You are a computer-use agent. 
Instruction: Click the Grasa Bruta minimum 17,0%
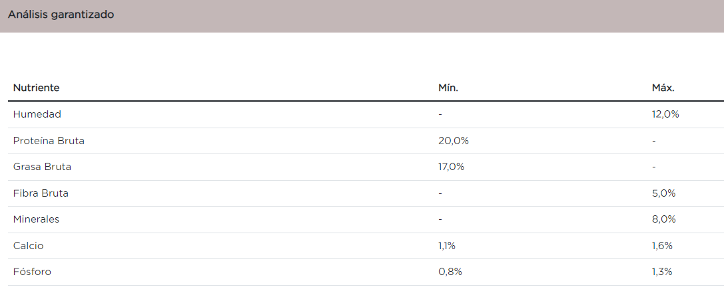coord(452,167)
